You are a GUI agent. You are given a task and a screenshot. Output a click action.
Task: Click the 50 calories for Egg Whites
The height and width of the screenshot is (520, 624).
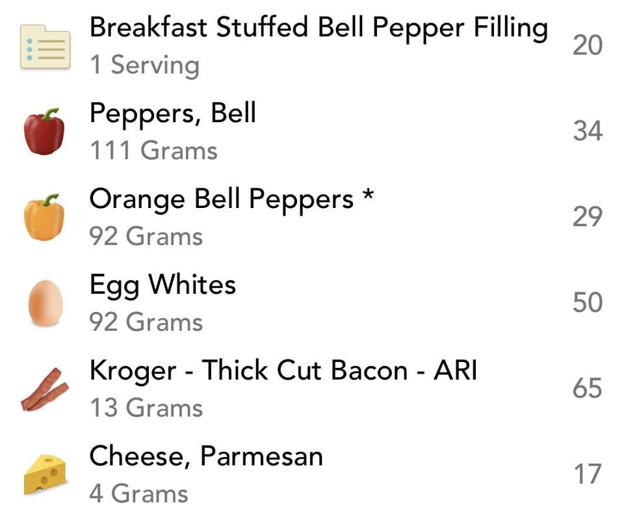point(588,304)
